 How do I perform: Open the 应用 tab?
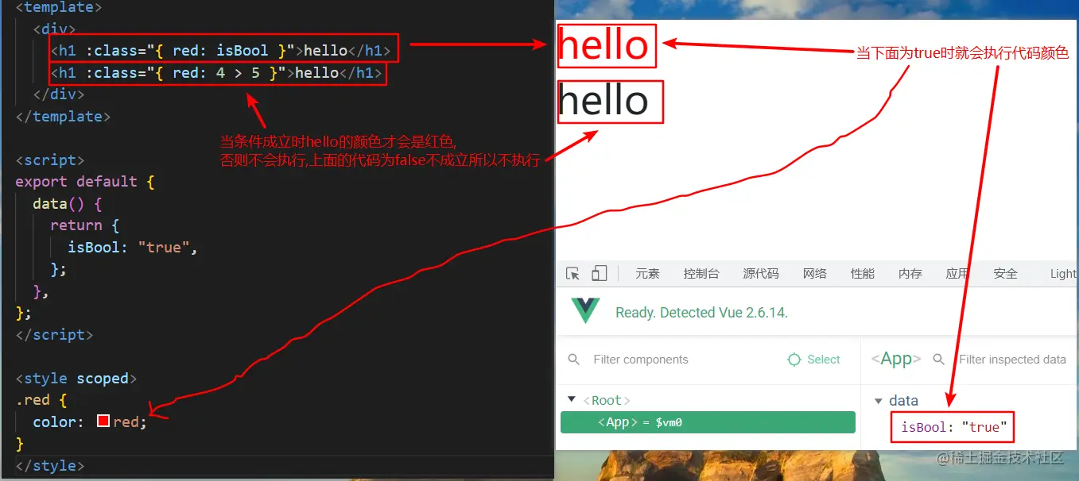click(958, 274)
